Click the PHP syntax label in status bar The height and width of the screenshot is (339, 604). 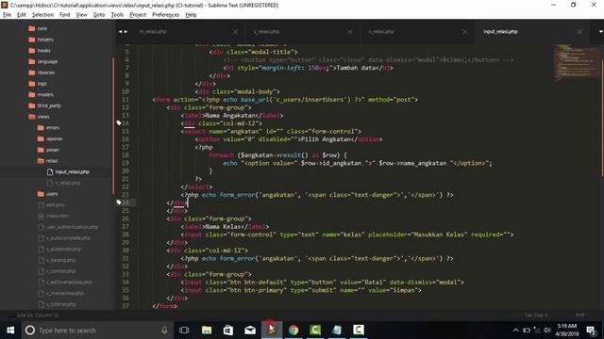pyautogui.click(x=579, y=315)
